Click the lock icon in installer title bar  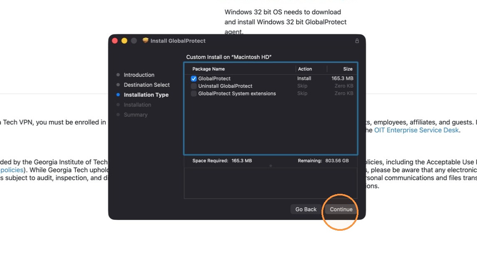[x=357, y=41]
